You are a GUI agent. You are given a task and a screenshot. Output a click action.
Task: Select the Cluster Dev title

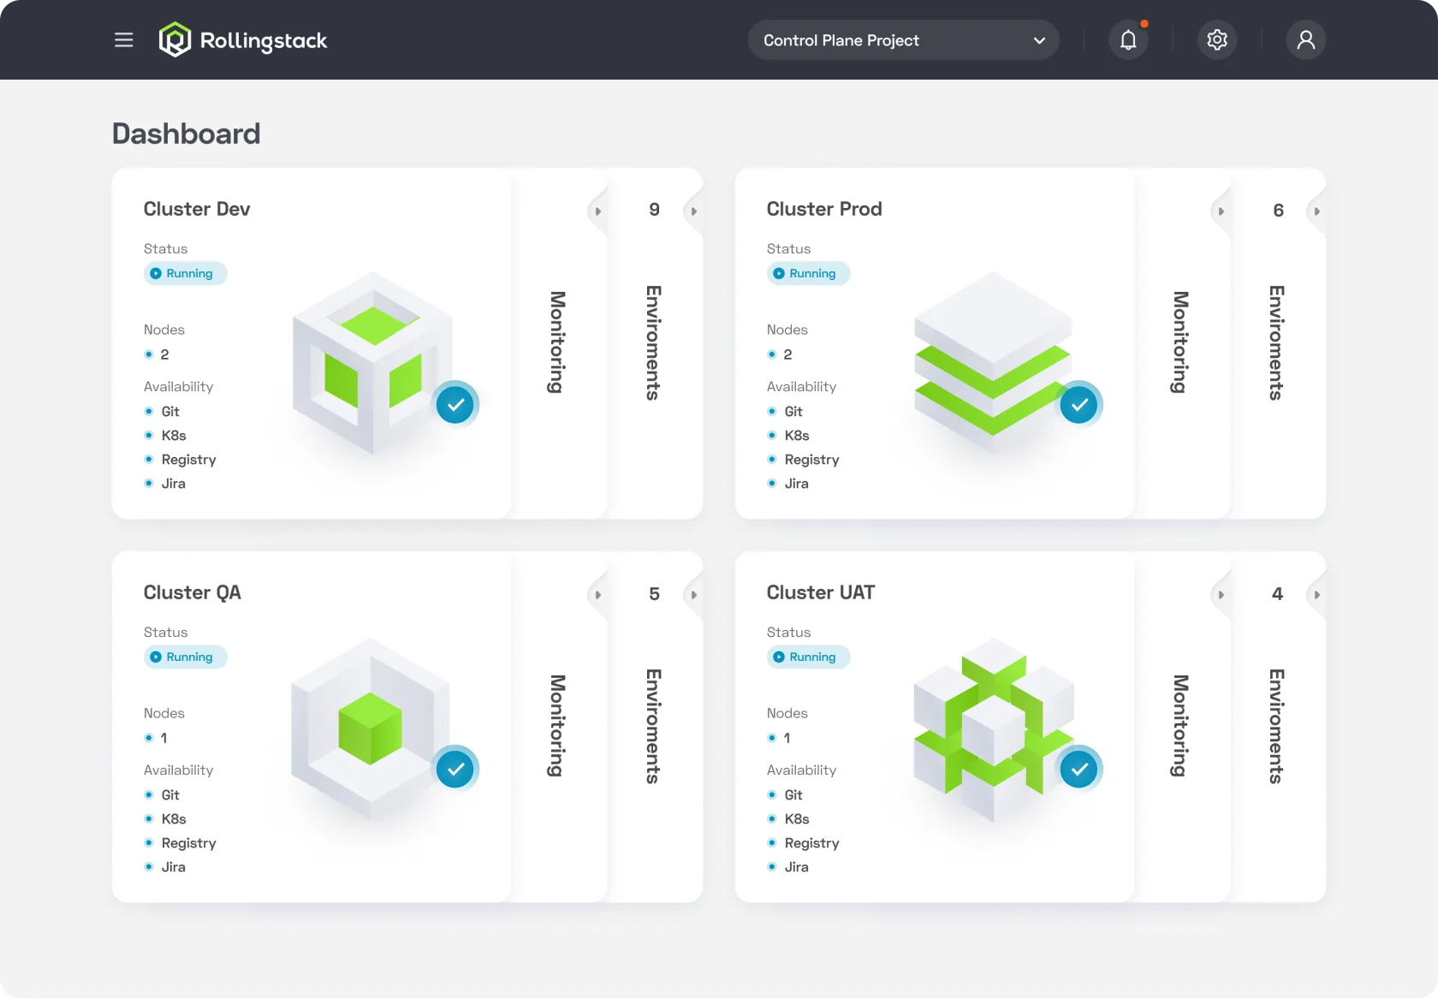tap(197, 209)
